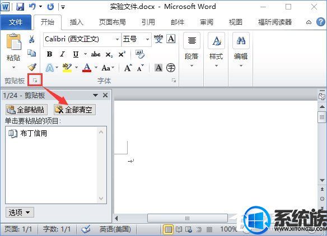Screen dimensions: 327x236
Task: Apply the yellow text highlight color
Action: 67,68
